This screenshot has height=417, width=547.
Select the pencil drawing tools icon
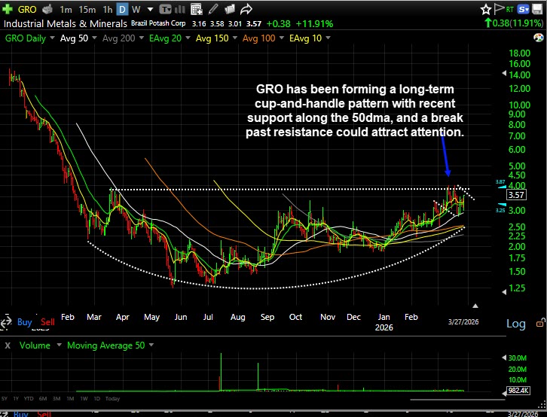213,9
